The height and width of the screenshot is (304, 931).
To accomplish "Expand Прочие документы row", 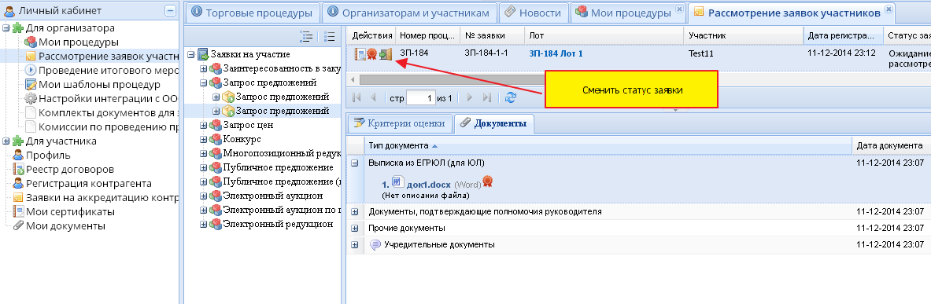I will coord(354,228).
